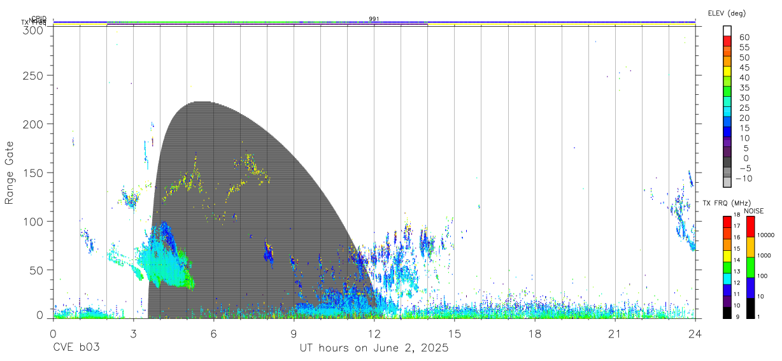Screen dimensions: 782x361
Task: Click the 'CVE b03' radar beam label
Action: 76,348
